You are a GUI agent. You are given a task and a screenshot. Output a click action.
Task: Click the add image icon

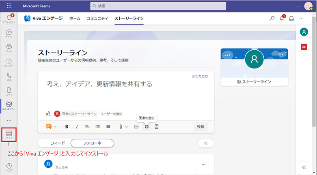[147, 126]
